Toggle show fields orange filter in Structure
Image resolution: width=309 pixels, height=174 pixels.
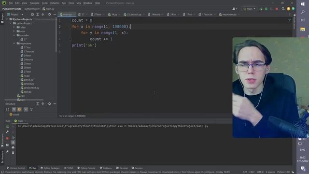[x=19, y=110]
